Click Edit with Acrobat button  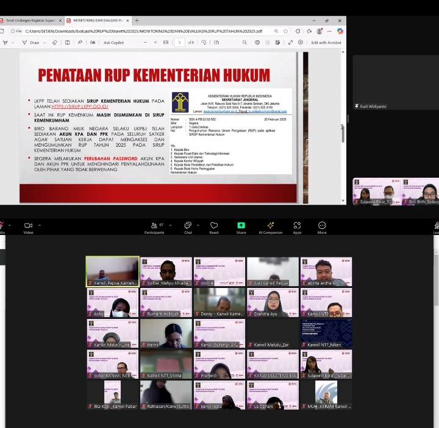click(326, 43)
